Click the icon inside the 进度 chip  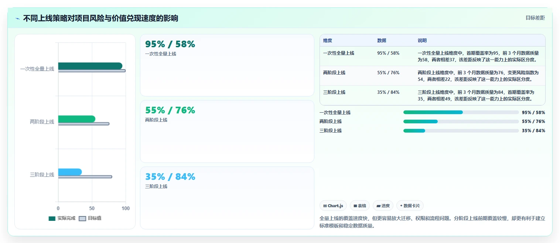click(378, 206)
